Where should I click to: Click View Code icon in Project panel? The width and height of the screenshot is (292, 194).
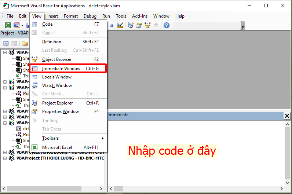coord(6,43)
